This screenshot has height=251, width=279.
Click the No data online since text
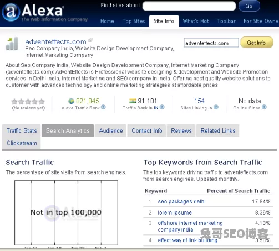250,101
